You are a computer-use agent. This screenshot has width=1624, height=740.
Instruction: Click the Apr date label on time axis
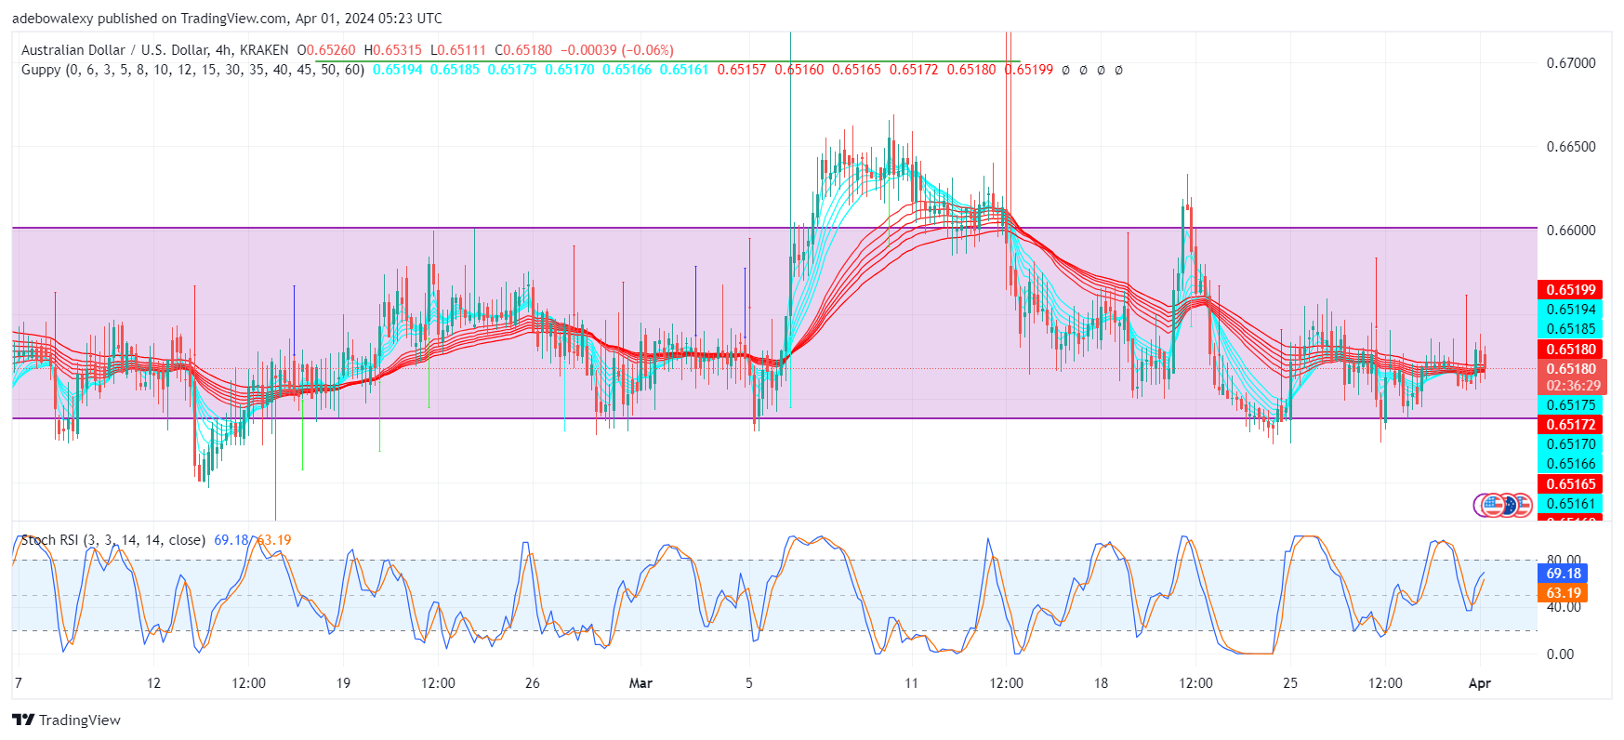(1480, 683)
